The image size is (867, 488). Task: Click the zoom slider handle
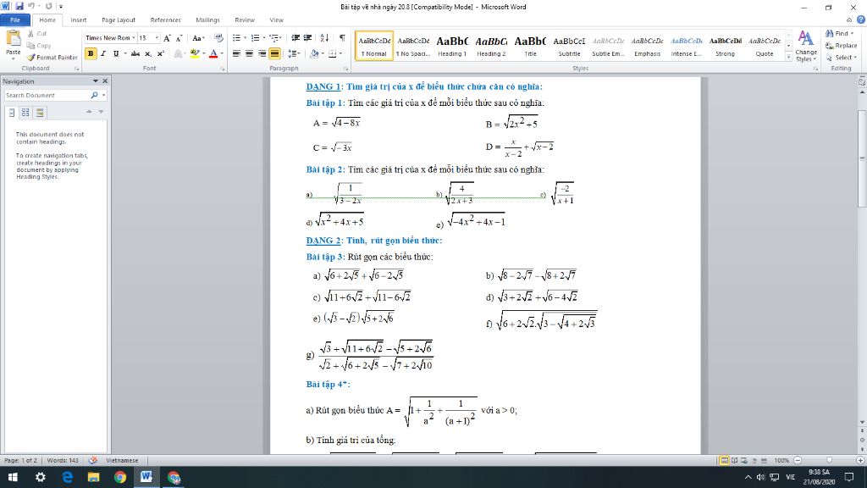point(829,460)
